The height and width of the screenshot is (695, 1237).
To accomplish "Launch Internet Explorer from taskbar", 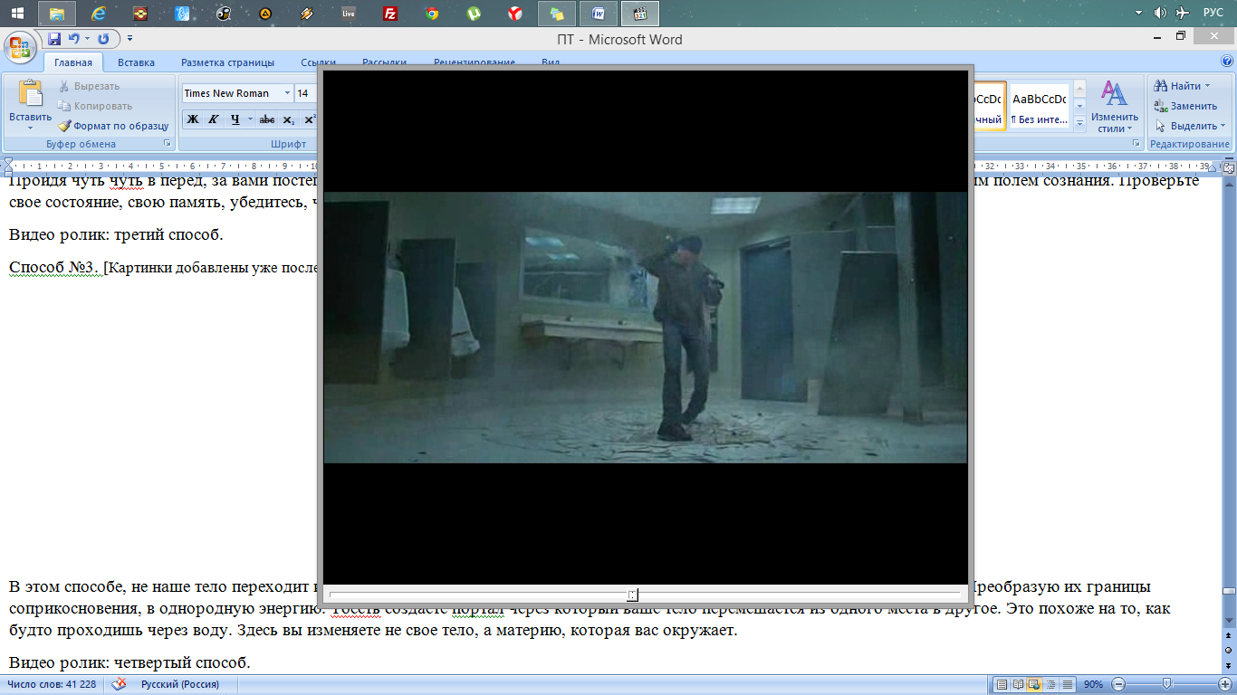I will 99,14.
